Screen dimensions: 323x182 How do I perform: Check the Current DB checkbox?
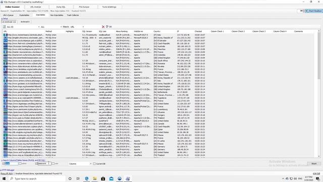[x=94, y=164]
